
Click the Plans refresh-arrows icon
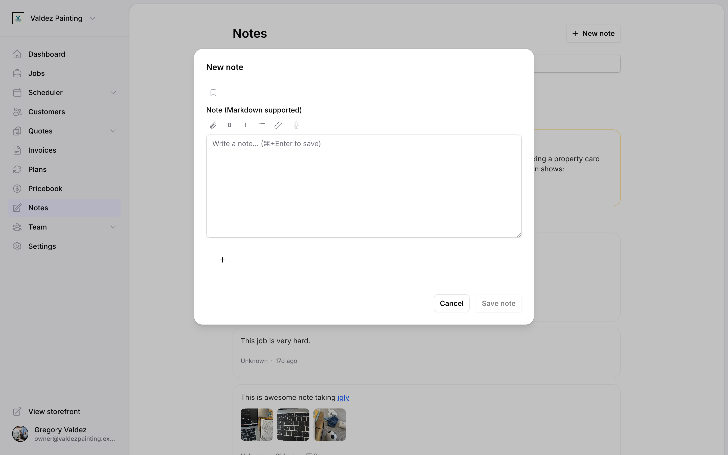tap(17, 169)
